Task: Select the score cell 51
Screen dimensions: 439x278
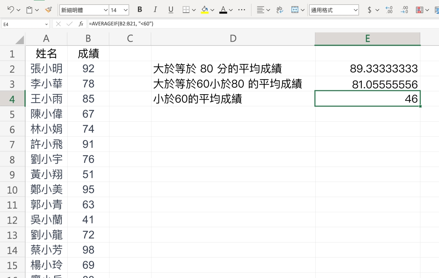Action: coord(88,175)
